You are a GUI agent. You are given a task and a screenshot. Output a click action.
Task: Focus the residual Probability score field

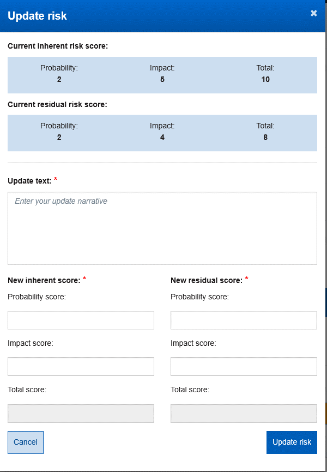pyautogui.click(x=244, y=320)
